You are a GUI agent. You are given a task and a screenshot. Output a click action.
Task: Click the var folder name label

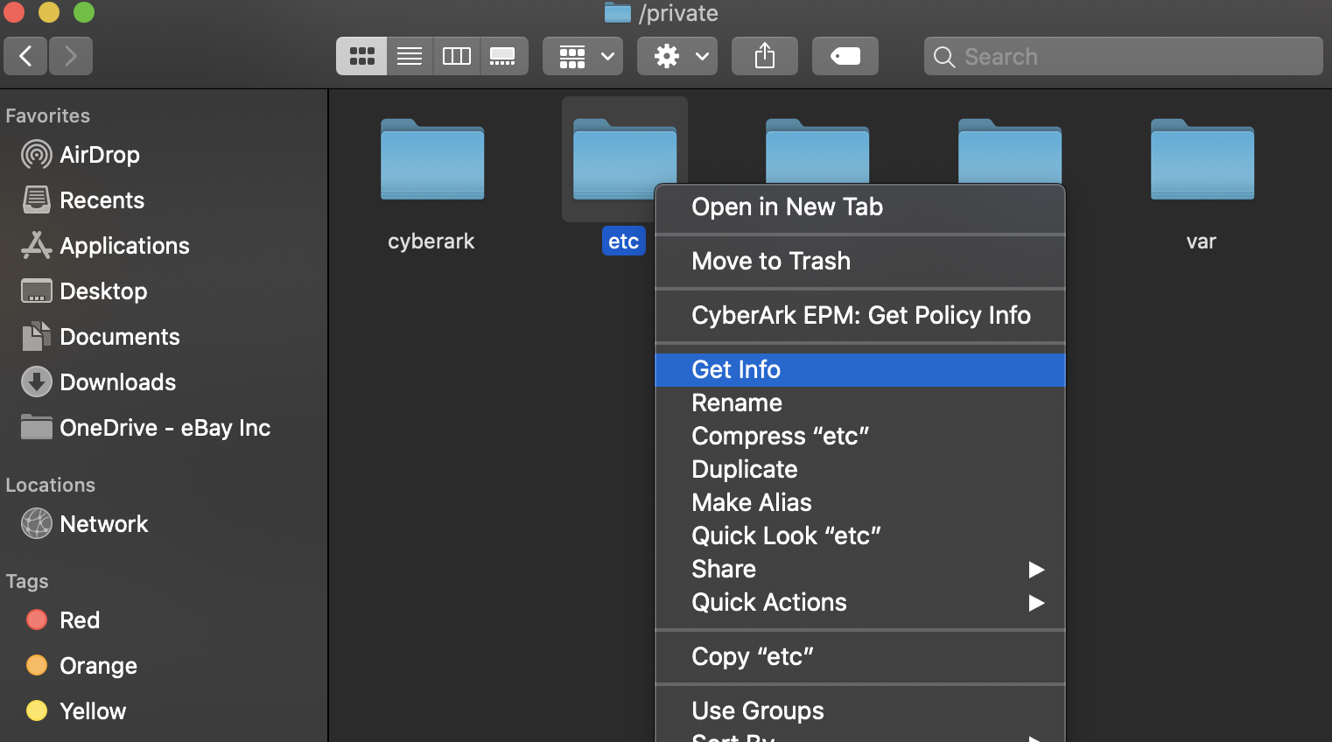[1202, 241]
